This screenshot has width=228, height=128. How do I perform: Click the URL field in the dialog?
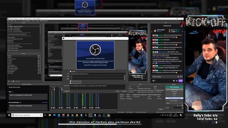[97, 74]
